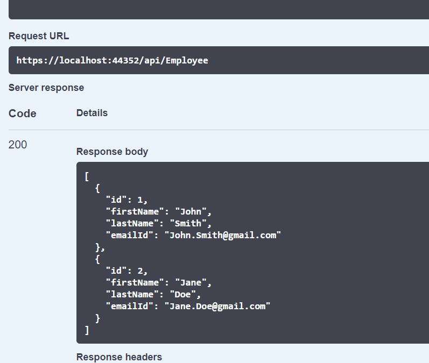The image size is (429, 363).
Task: Click the John.Smith@gmail.com email value
Action: coord(226,236)
